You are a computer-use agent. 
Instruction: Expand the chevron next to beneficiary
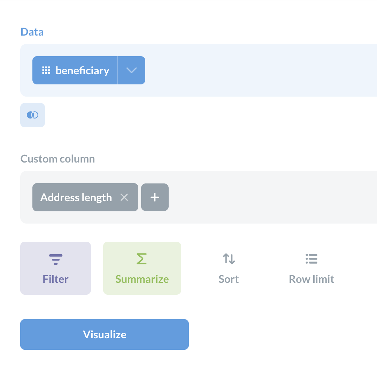click(131, 70)
